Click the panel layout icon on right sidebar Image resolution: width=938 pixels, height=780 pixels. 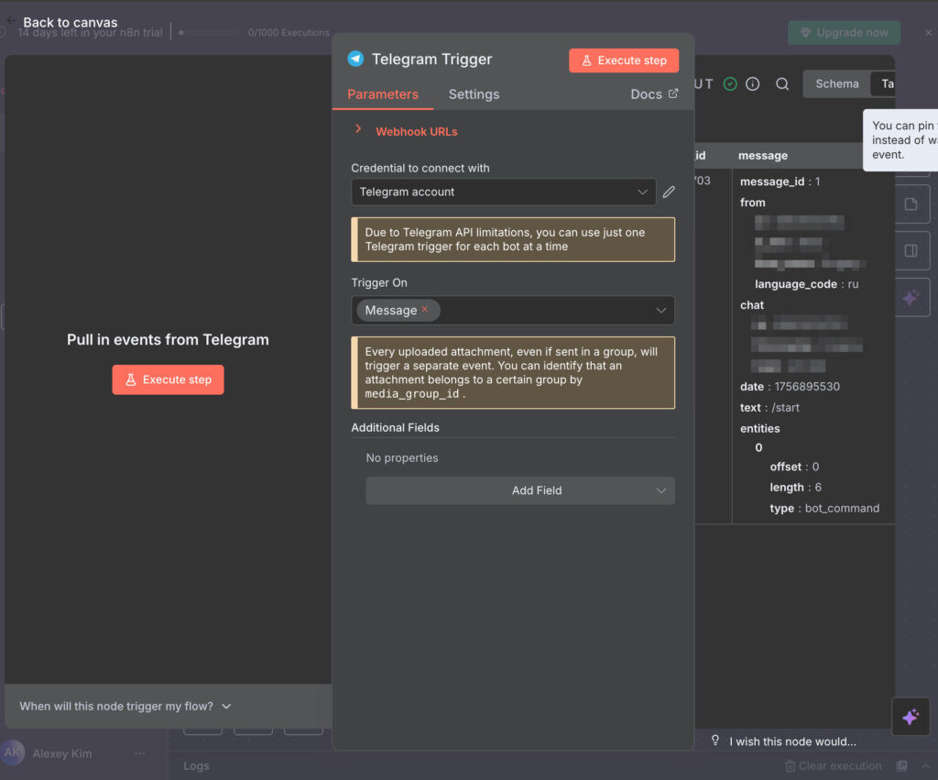coord(911,250)
